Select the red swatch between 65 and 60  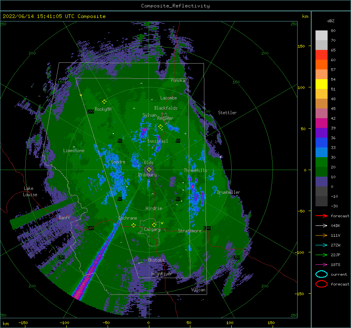tap(321, 55)
